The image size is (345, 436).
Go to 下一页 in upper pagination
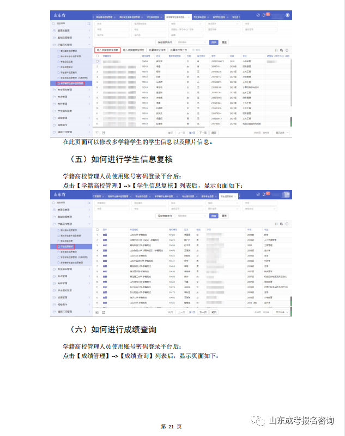click(x=203, y=133)
